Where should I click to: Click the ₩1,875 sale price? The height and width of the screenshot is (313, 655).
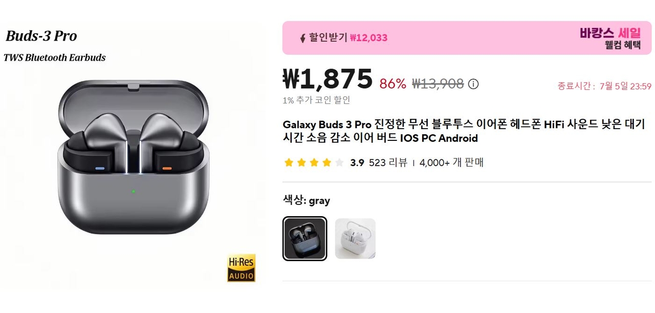tap(327, 79)
